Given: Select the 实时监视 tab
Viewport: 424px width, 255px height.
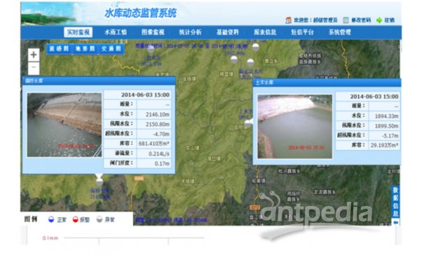Looking at the screenshot, I should (78, 32).
